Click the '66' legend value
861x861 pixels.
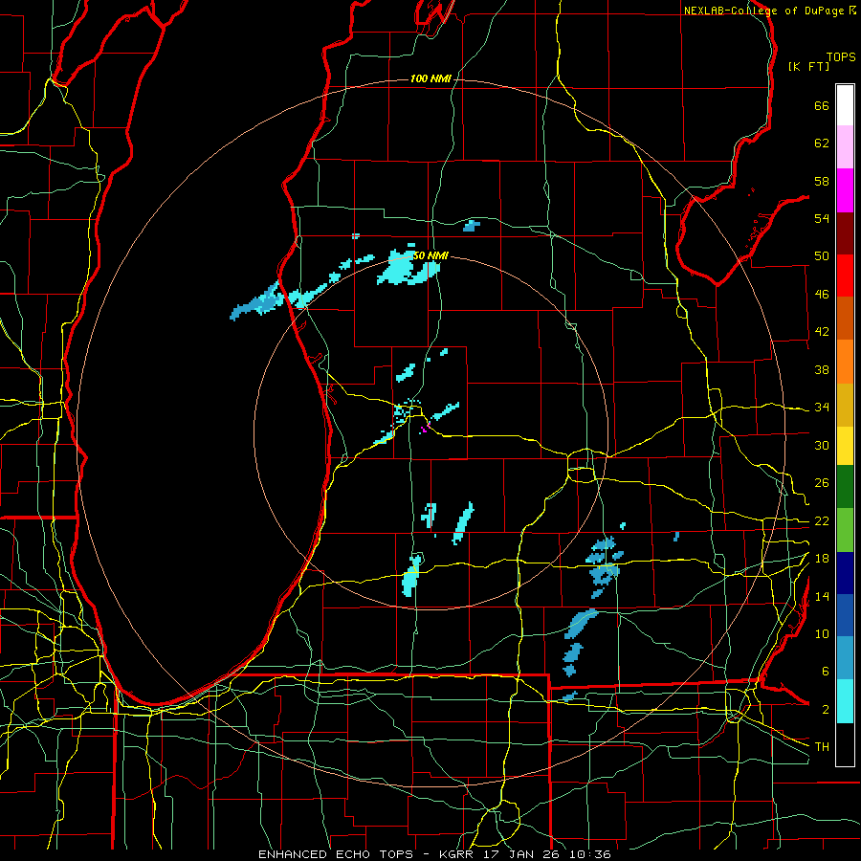point(822,105)
